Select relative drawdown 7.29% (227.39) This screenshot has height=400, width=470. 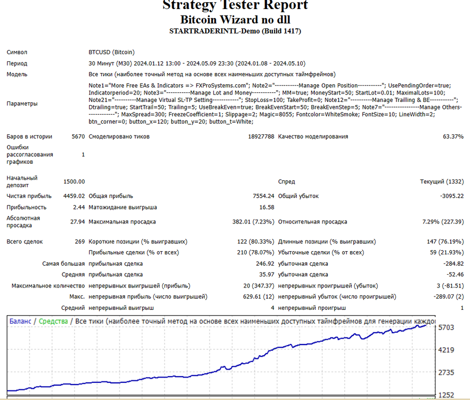coord(443,222)
